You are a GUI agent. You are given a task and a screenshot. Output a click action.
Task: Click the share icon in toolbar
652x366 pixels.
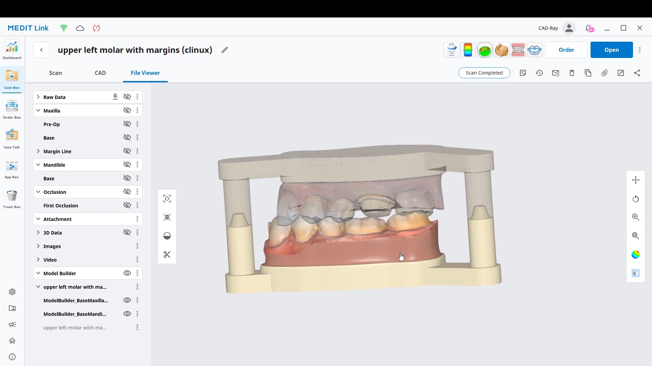point(637,73)
